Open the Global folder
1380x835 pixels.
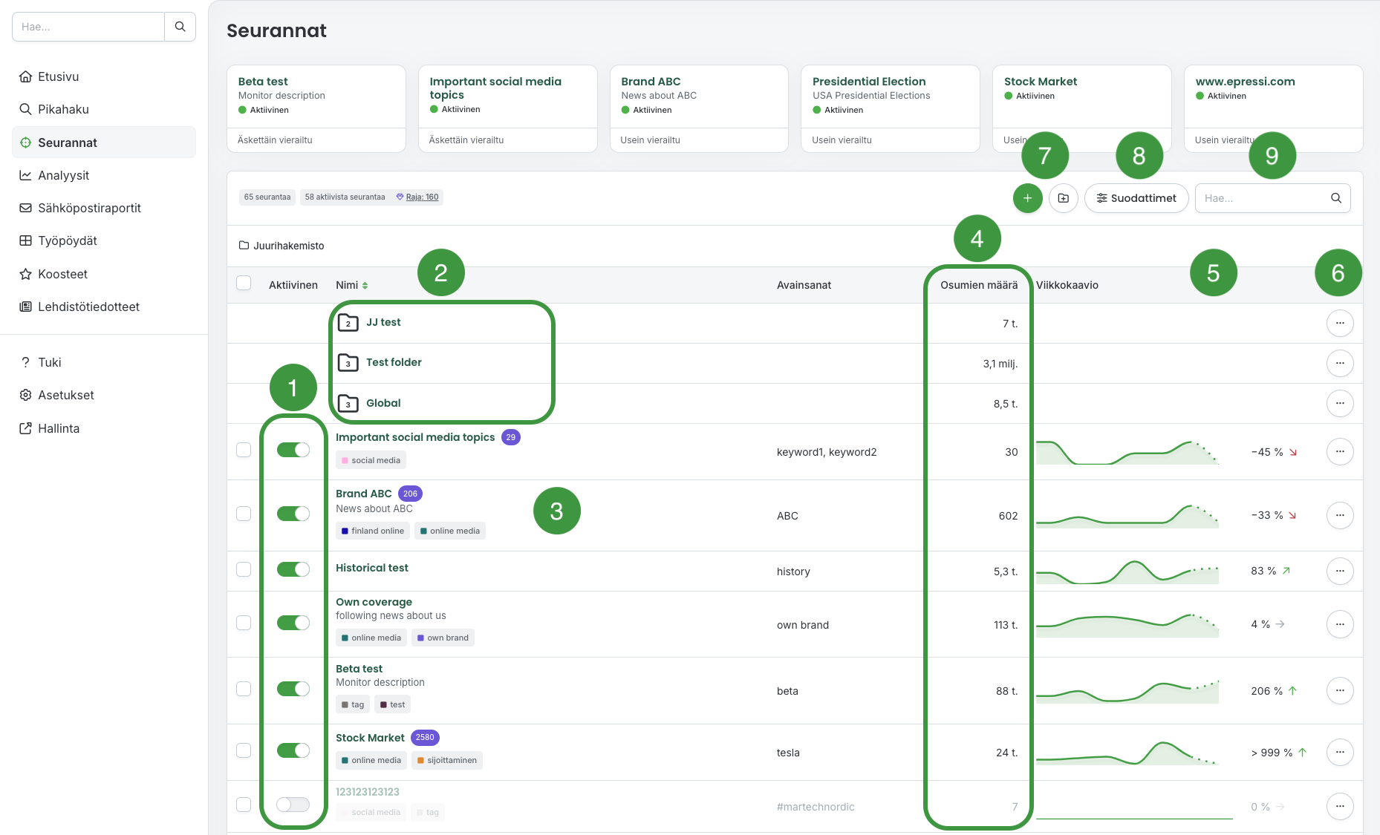click(383, 403)
